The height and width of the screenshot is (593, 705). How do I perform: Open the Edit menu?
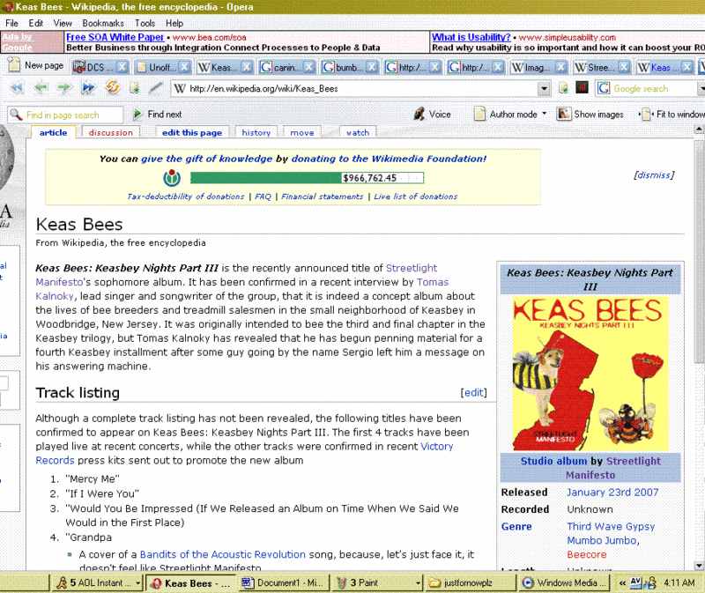[x=35, y=24]
